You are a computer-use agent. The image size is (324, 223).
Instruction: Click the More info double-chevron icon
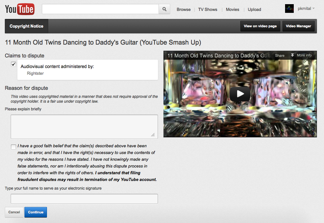pyautogui.click(x=292, y=55)
